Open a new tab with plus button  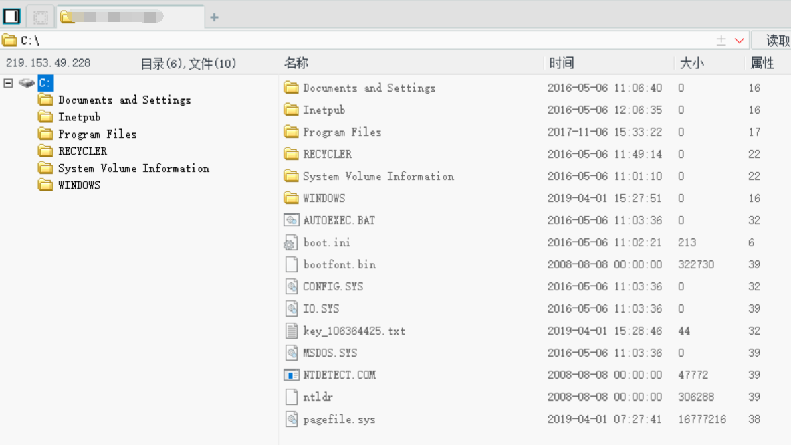tap(214, 17)
